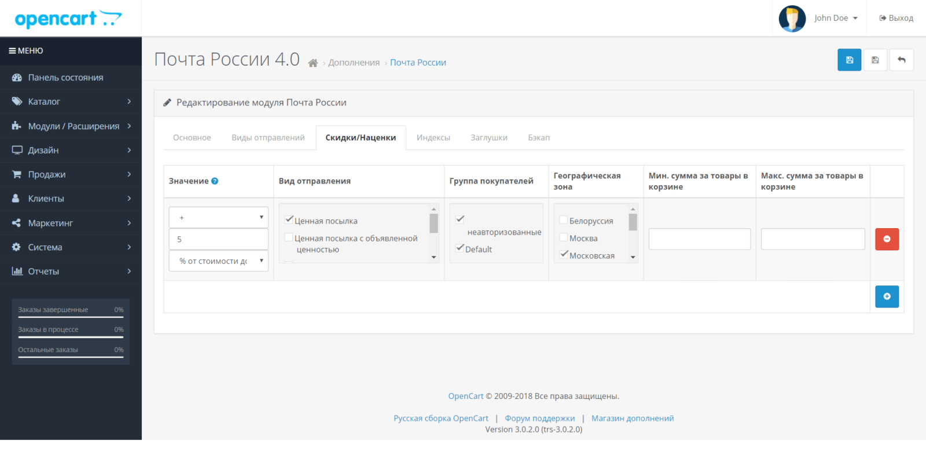
Task: Click Почта России breadcrumb link
Action: pos(418,63)
